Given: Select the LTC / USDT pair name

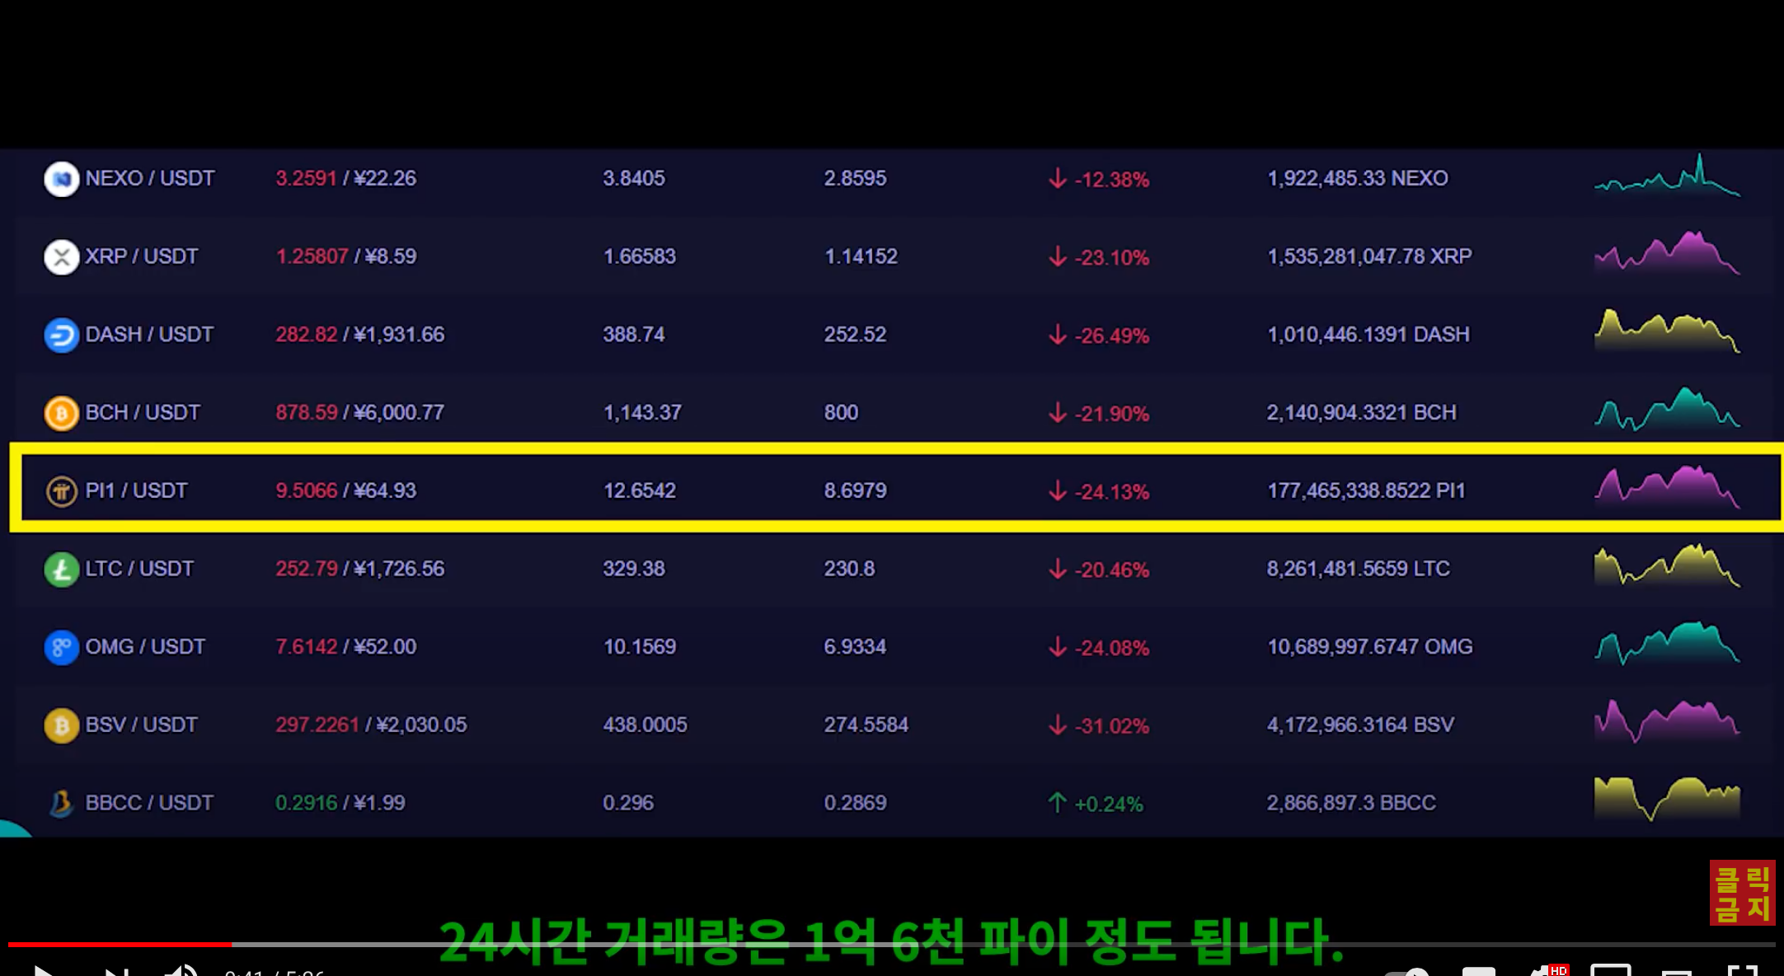Looking at the screenshot, I should (x=139, y=569).
